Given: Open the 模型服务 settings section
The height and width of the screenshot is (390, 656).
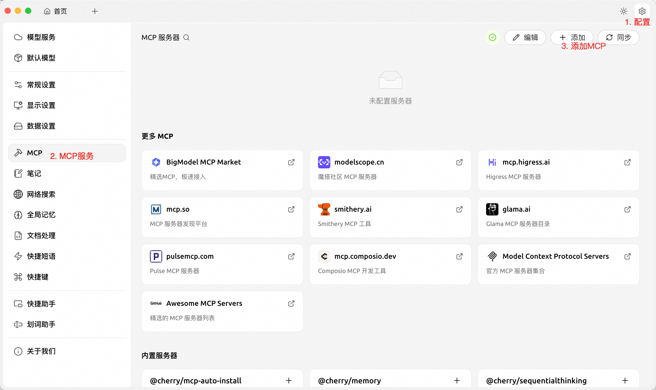Looking at the screenshot, I should [41, 37].
